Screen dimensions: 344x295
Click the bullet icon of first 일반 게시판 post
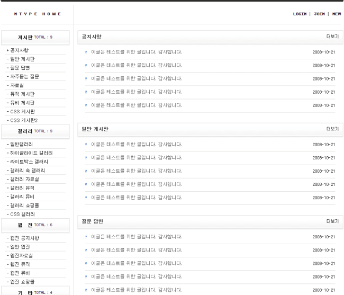coord(86,144)
